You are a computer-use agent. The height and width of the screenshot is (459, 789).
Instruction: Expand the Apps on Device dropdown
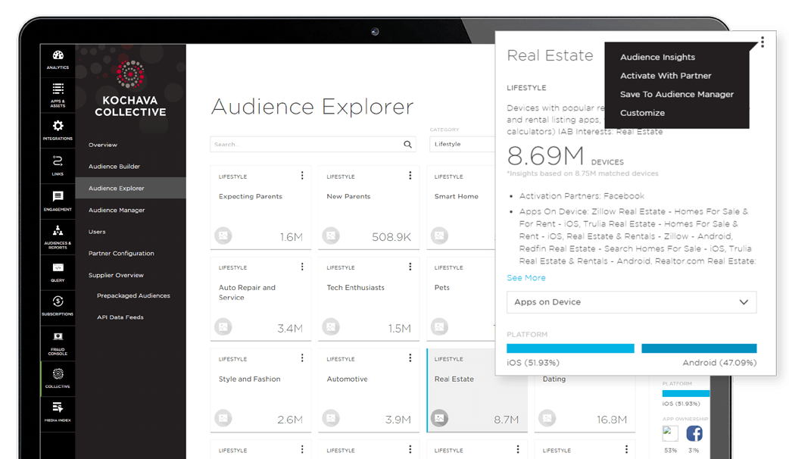pos(632,302)
